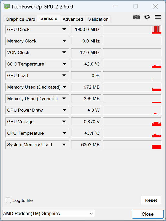Minimize the GPU-Z window
Image resolution: width=166 pixels, height=221 pixels.
click(x=116, y=6)
